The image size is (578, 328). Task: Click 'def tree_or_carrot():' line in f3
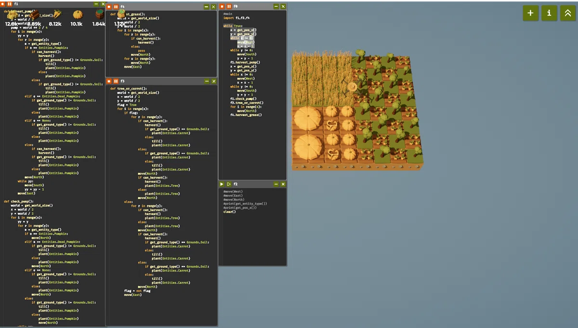tap(128, 89)
